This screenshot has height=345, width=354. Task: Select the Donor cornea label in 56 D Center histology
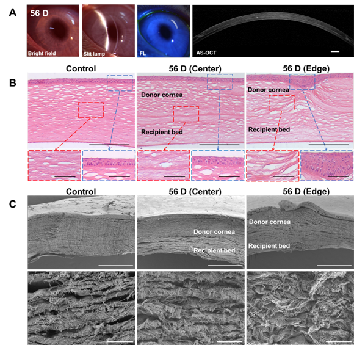162,95
